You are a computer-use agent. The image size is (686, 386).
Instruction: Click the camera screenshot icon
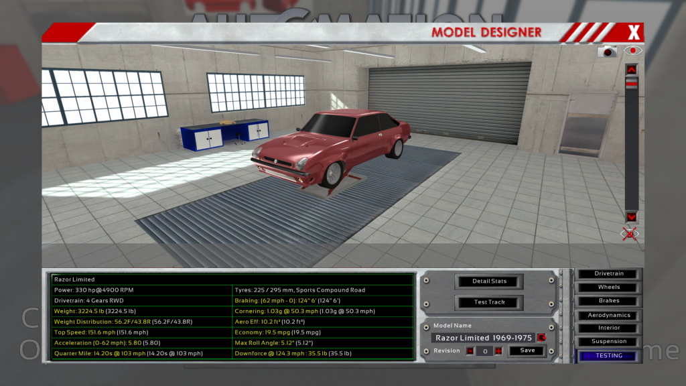coord(608,51)
